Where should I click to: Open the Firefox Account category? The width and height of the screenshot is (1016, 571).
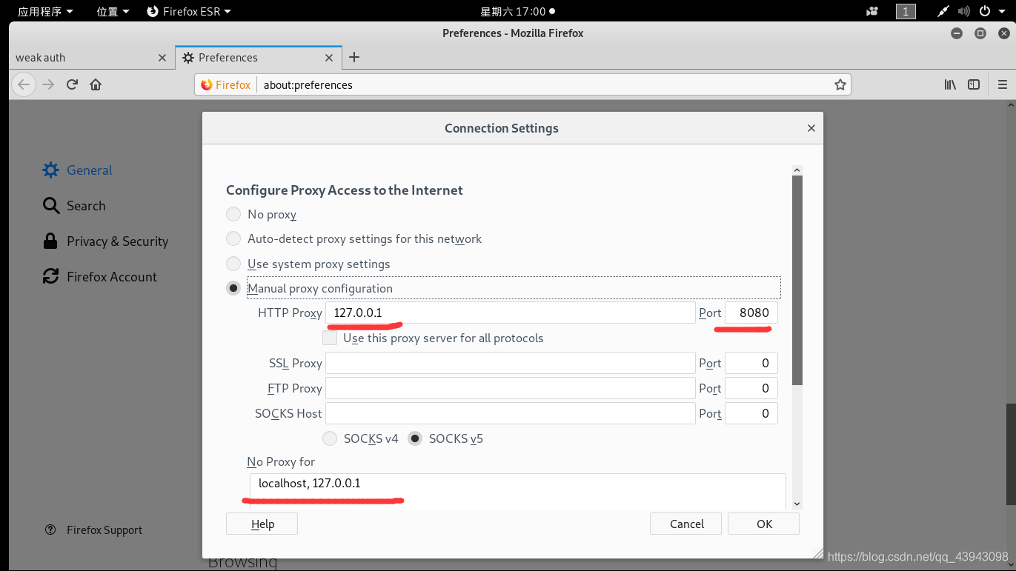pos(100,277)
